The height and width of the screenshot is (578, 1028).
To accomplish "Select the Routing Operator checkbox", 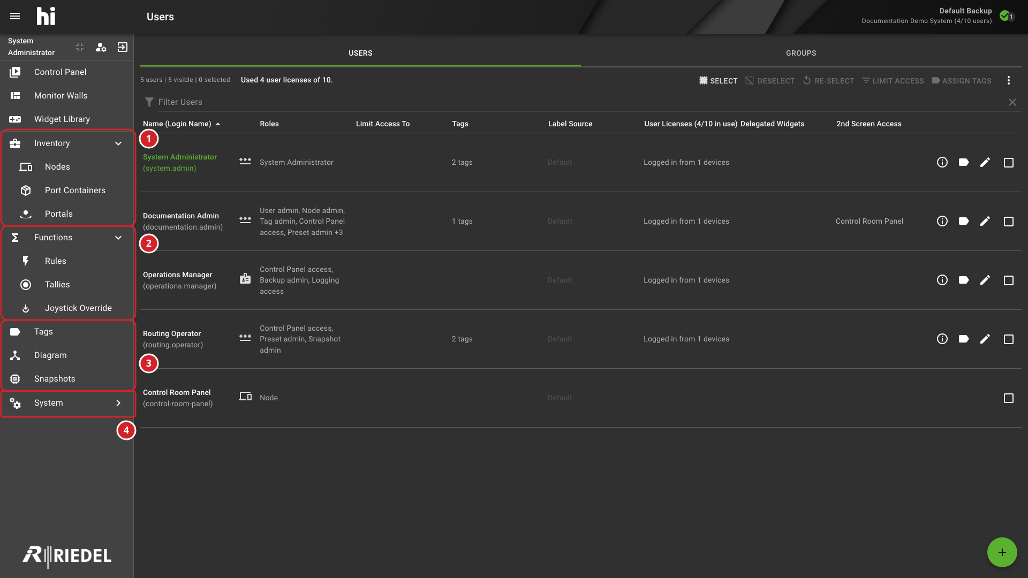I will point(1009,339).
